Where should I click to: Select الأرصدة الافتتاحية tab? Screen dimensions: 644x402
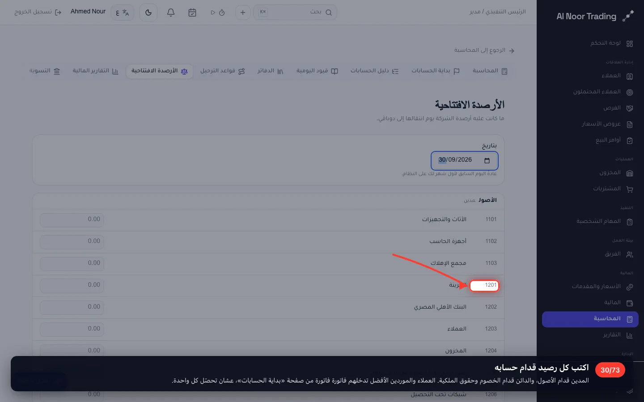159,71
